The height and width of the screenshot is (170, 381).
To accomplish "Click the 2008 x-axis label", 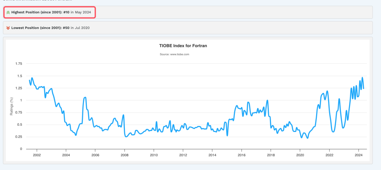I will click(x=125, y=155).
